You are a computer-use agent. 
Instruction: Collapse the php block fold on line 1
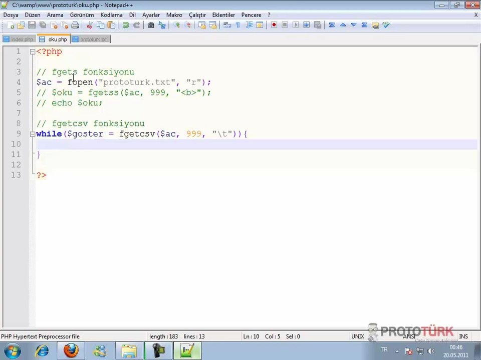[33, 51]
